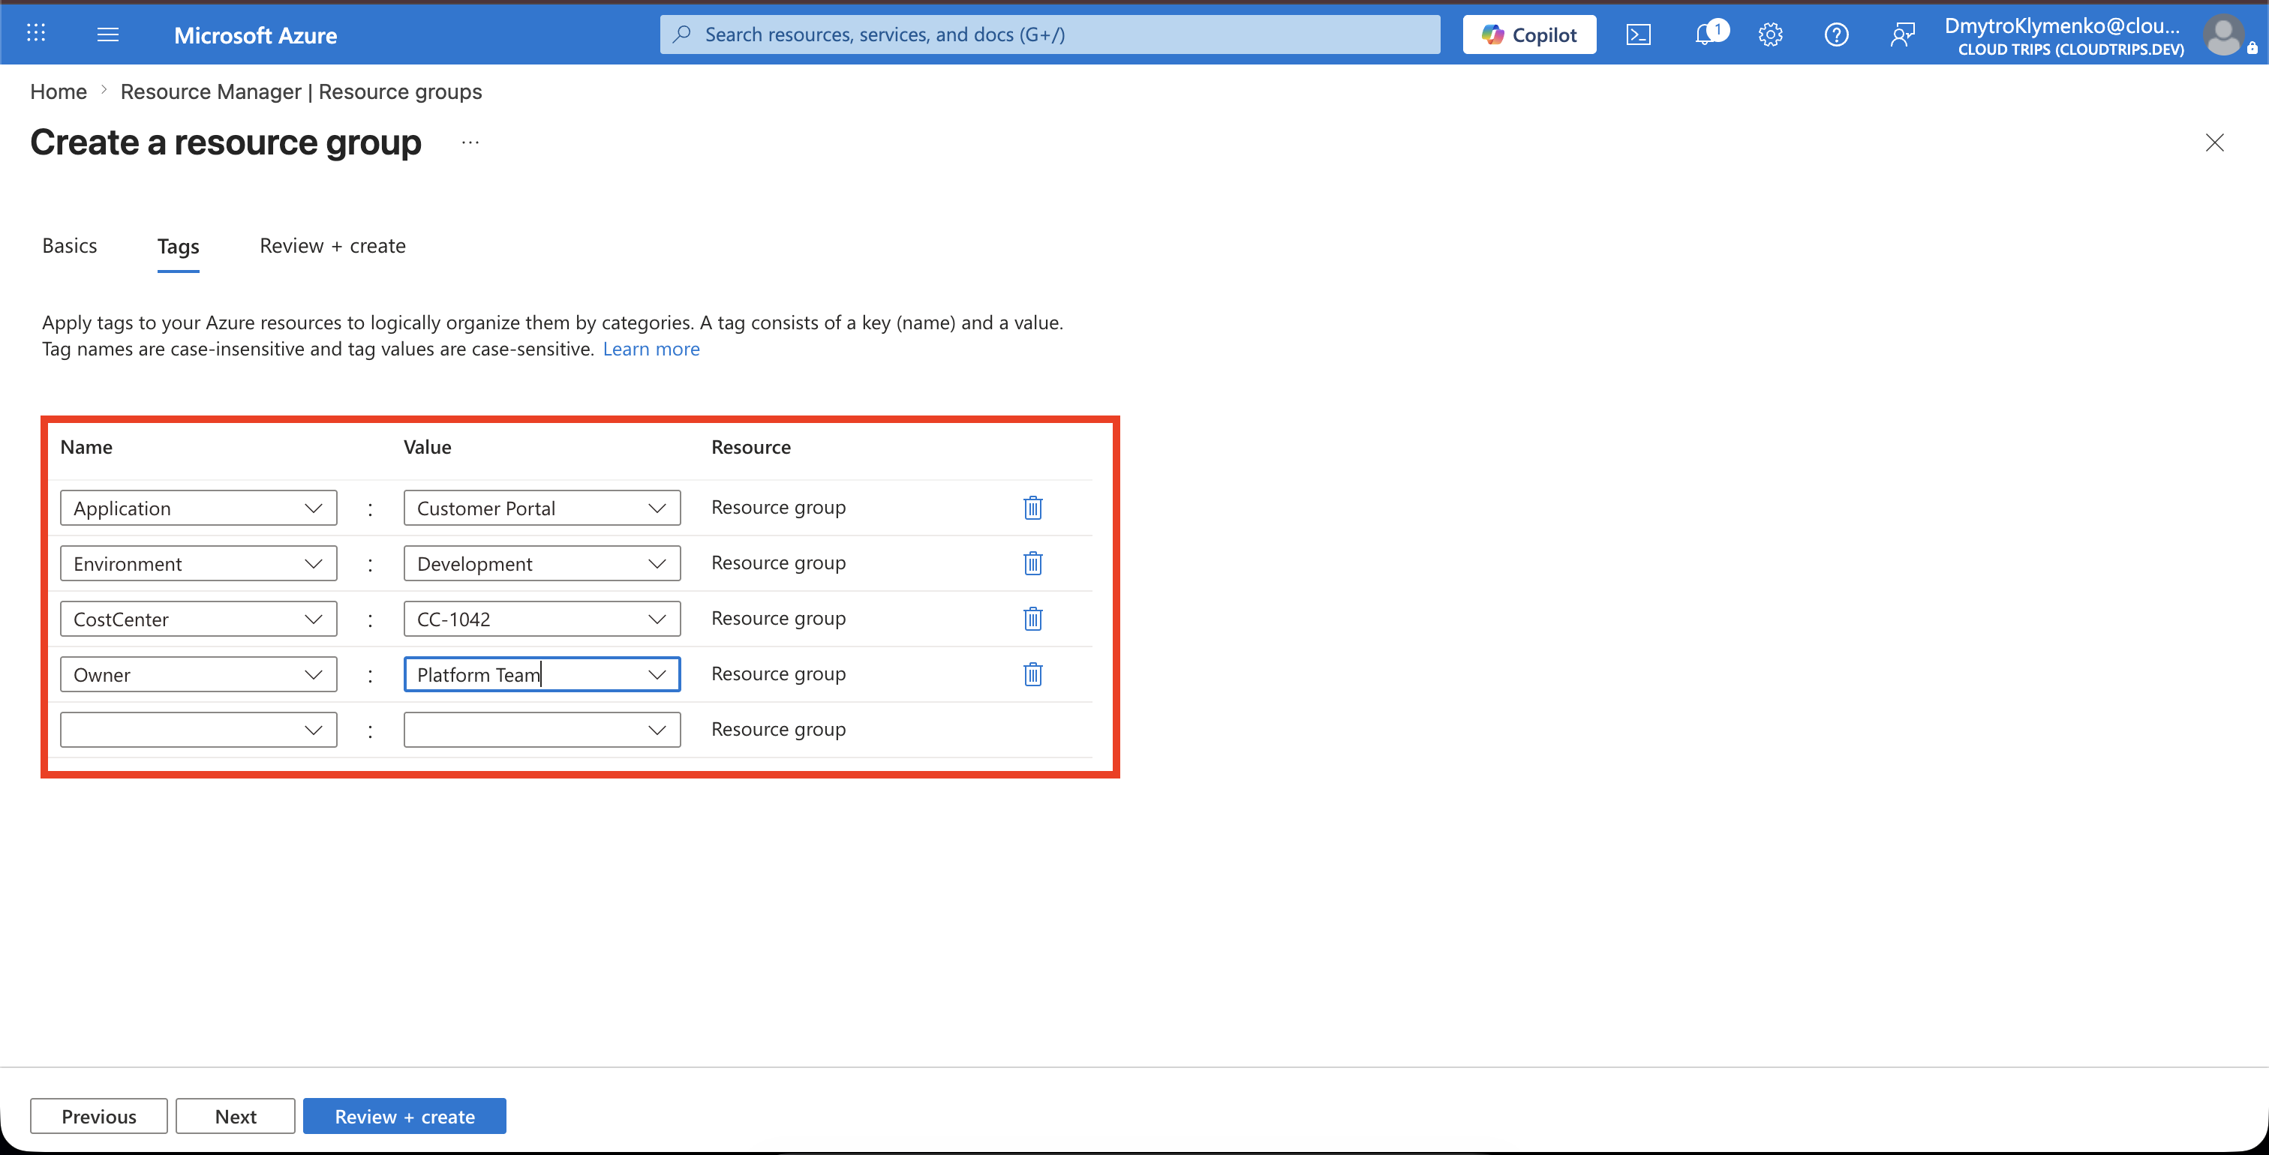Click the Next button
Viewport: 2269px width, 1155px height.
[235, 1116]
